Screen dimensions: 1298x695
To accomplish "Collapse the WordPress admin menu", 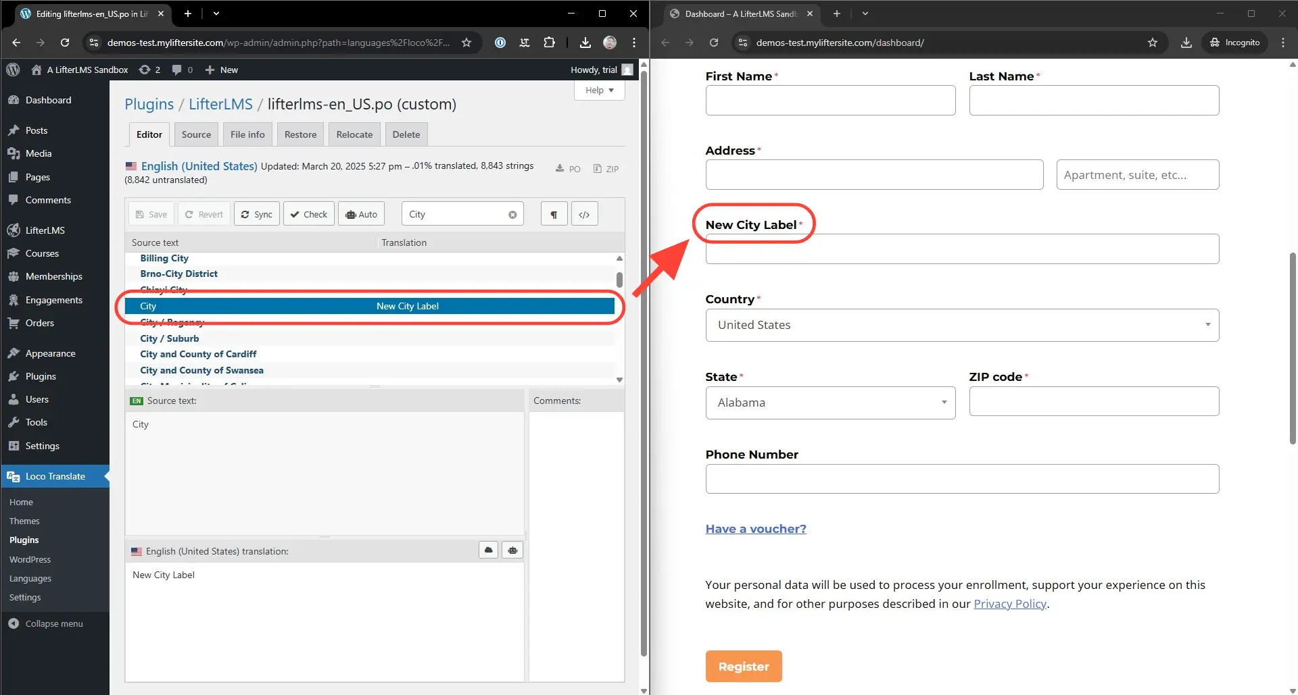I will pos(54,623).
